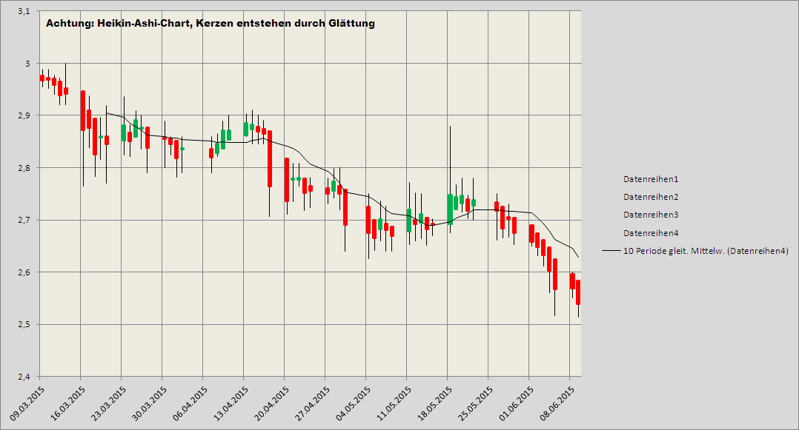
Task: Select legend entry Datenreihen3
Action: tap(651, 215)
